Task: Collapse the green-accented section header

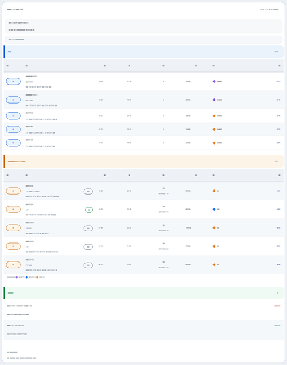Action: (x=143, y=293)
